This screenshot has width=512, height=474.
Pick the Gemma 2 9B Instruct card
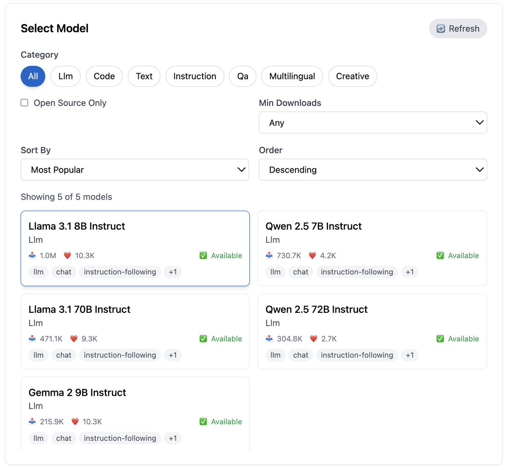(x=135, y=414)
